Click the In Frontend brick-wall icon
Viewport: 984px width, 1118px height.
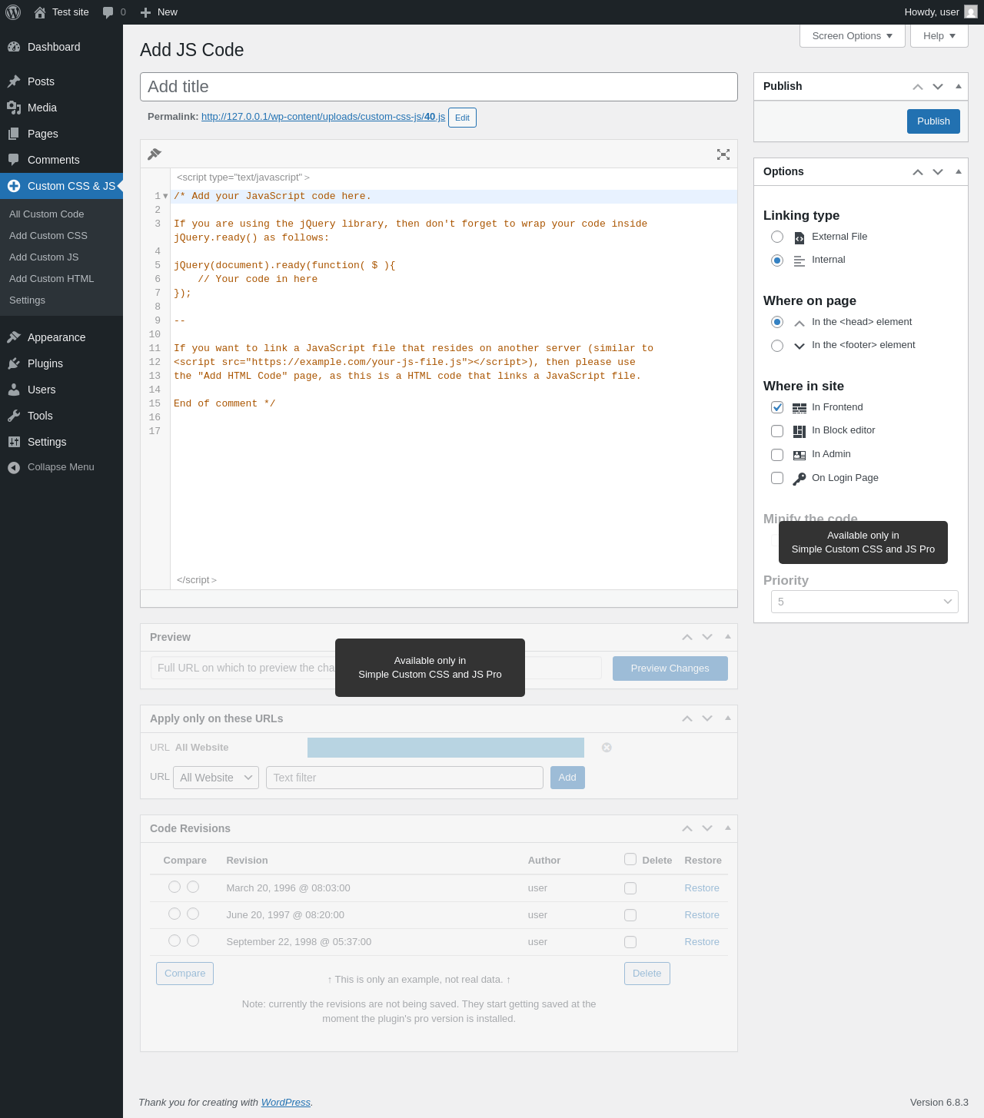[x=799, y=408]
